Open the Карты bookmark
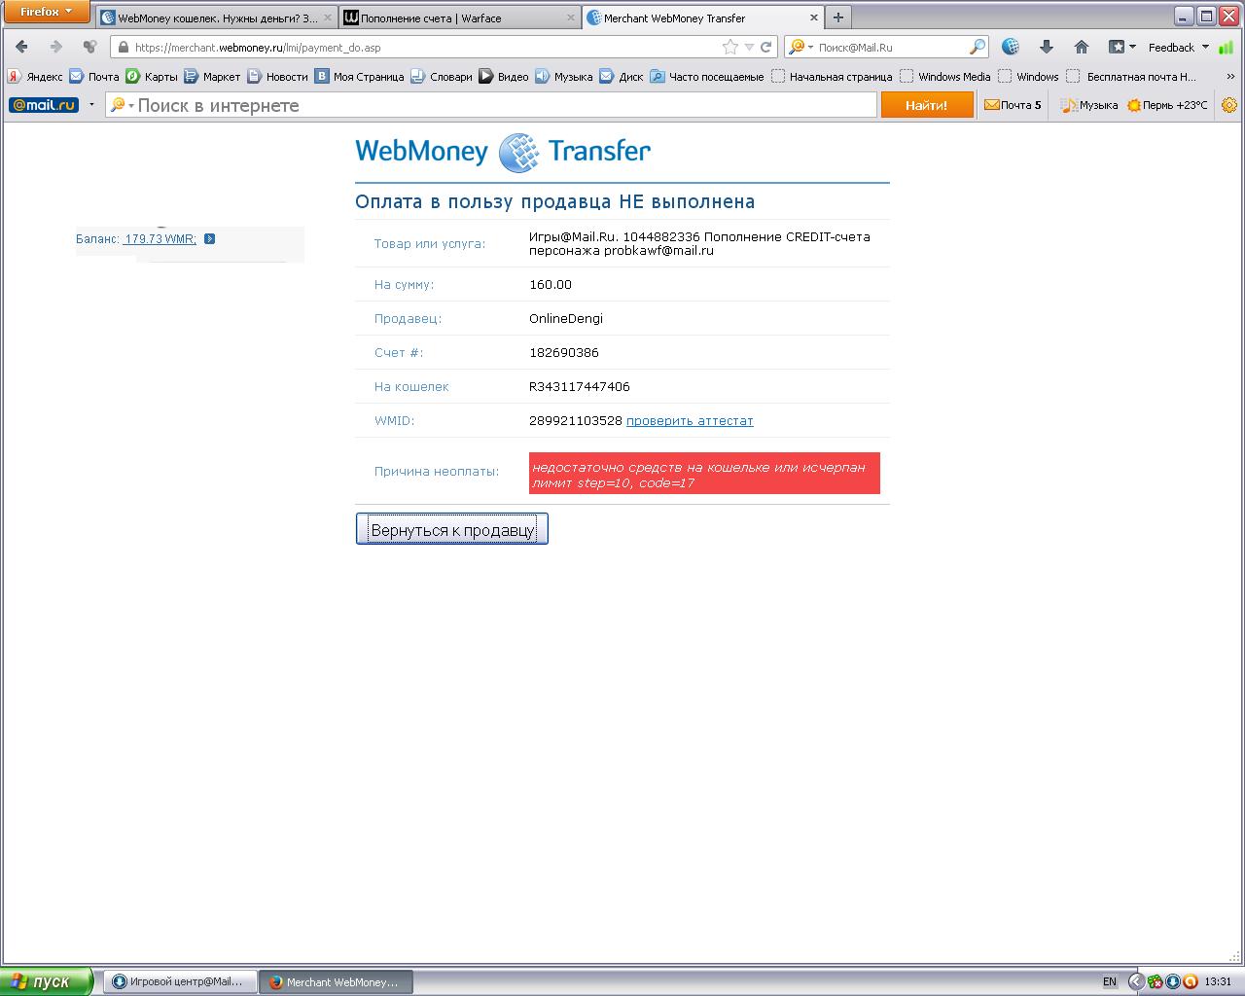 151,76
